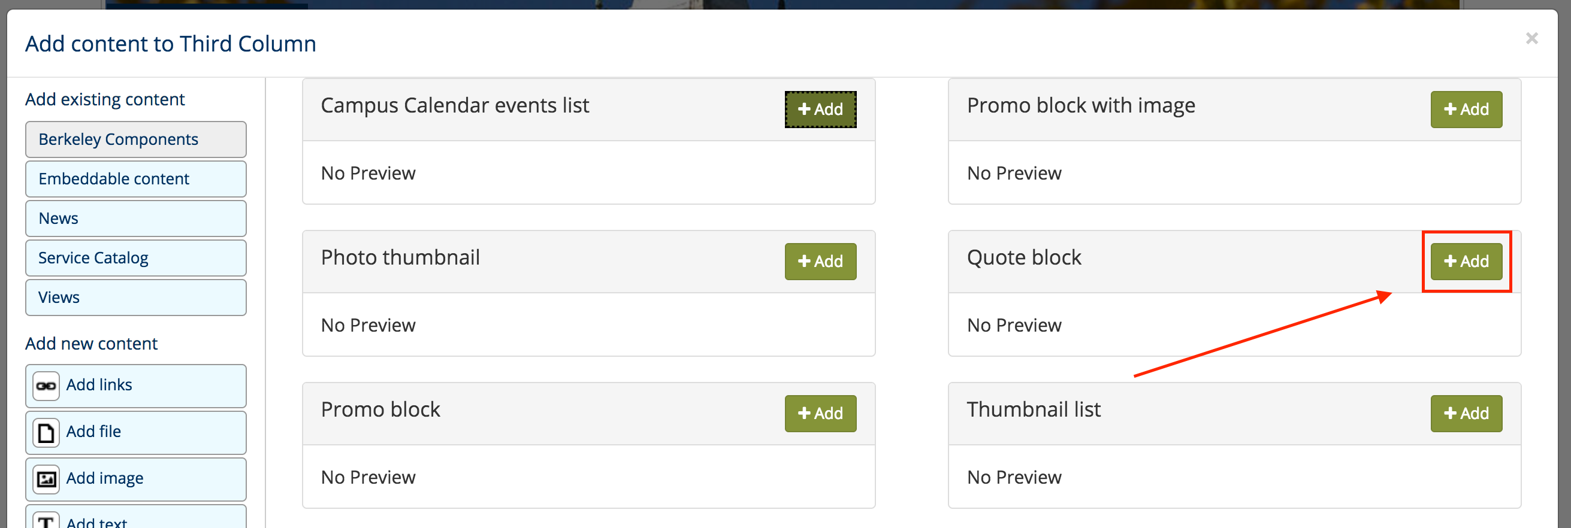Add the Campus Calendar events list

click(x=820, y=110)
